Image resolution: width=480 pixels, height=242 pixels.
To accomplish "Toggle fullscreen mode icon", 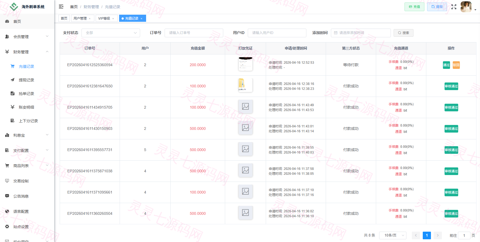I will click(454, 7).
